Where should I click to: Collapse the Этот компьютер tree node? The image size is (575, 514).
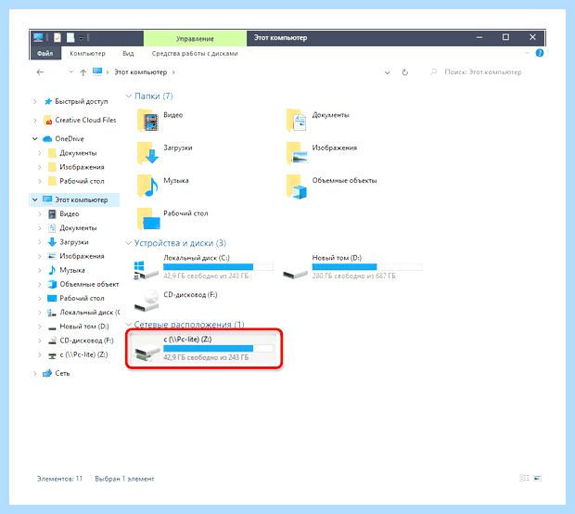pyautogui.click(x=35, y=199)
